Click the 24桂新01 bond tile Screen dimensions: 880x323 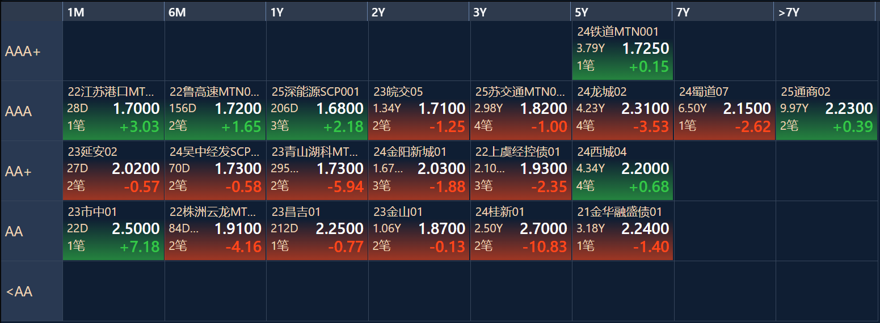(521, 231)
